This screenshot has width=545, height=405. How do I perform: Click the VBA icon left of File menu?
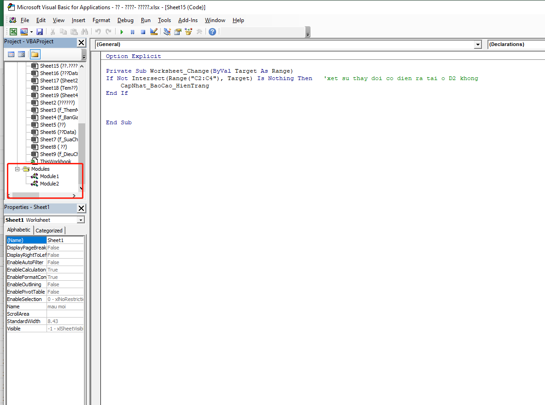[13, 20]
